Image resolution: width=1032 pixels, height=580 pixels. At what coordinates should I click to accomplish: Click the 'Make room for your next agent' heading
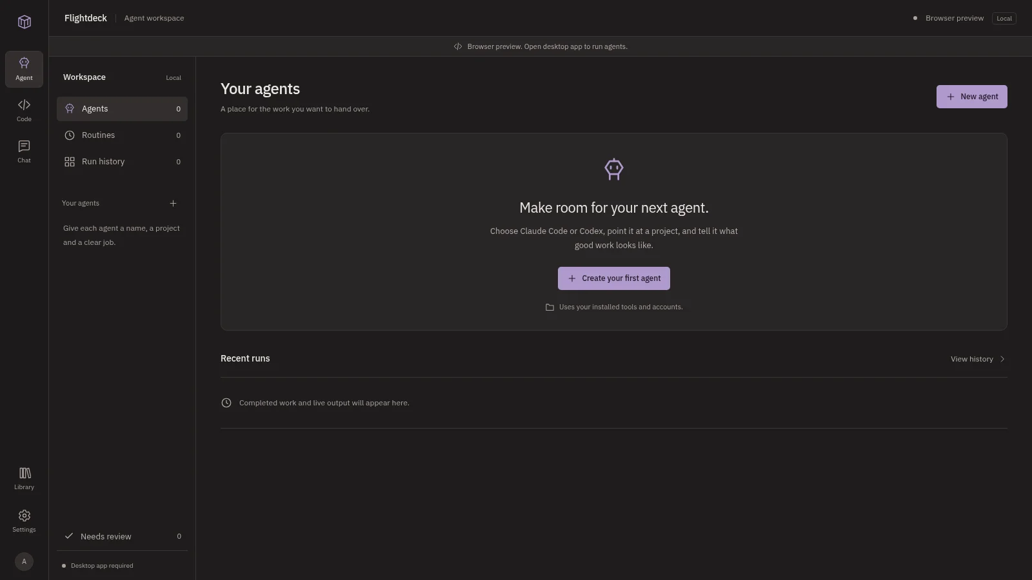click(x=614, y=208)
